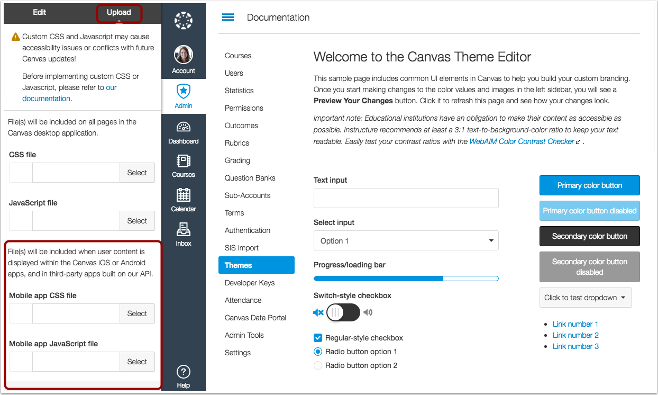Click the blue Progress/loading bar
Viewport: 658px width, 395px height.
[x=378, y=278]
